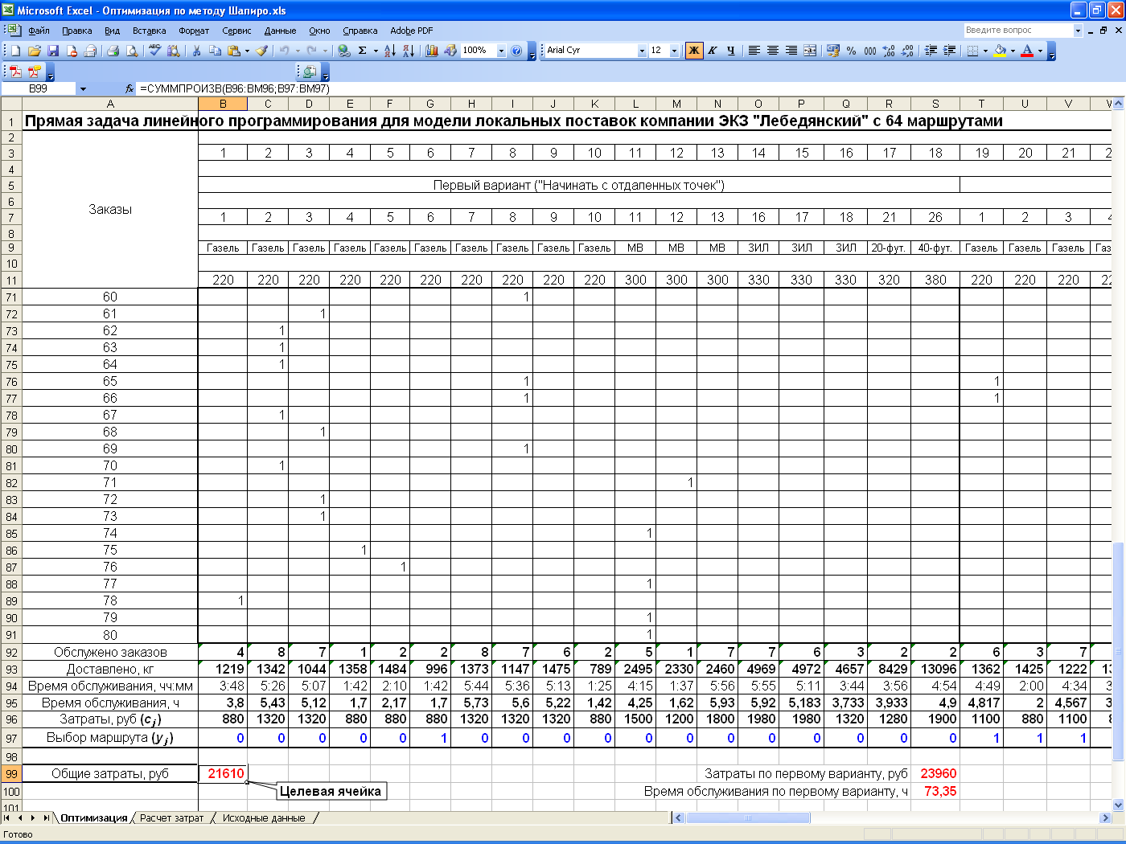Copy selection with Copy icon
1126x844 pixels.
[x=216, y=51]
